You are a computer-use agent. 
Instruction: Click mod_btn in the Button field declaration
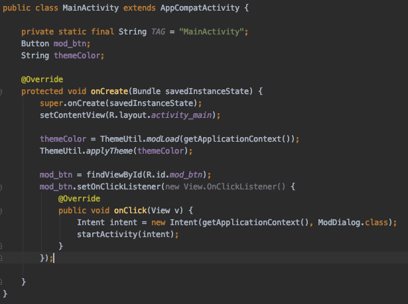tap(70, 44)
